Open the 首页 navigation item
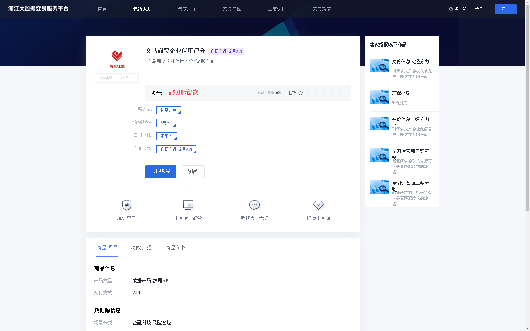The height and width of the screenshot is (331, 530). [102, 9]
